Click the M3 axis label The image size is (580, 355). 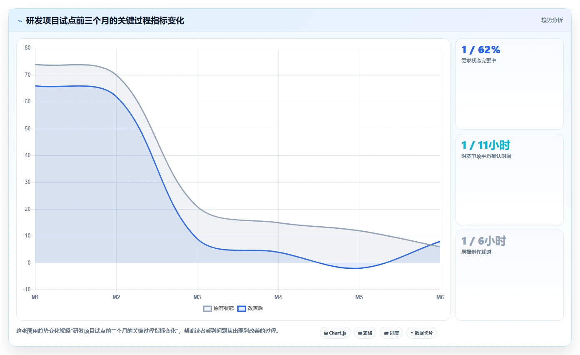197,297
